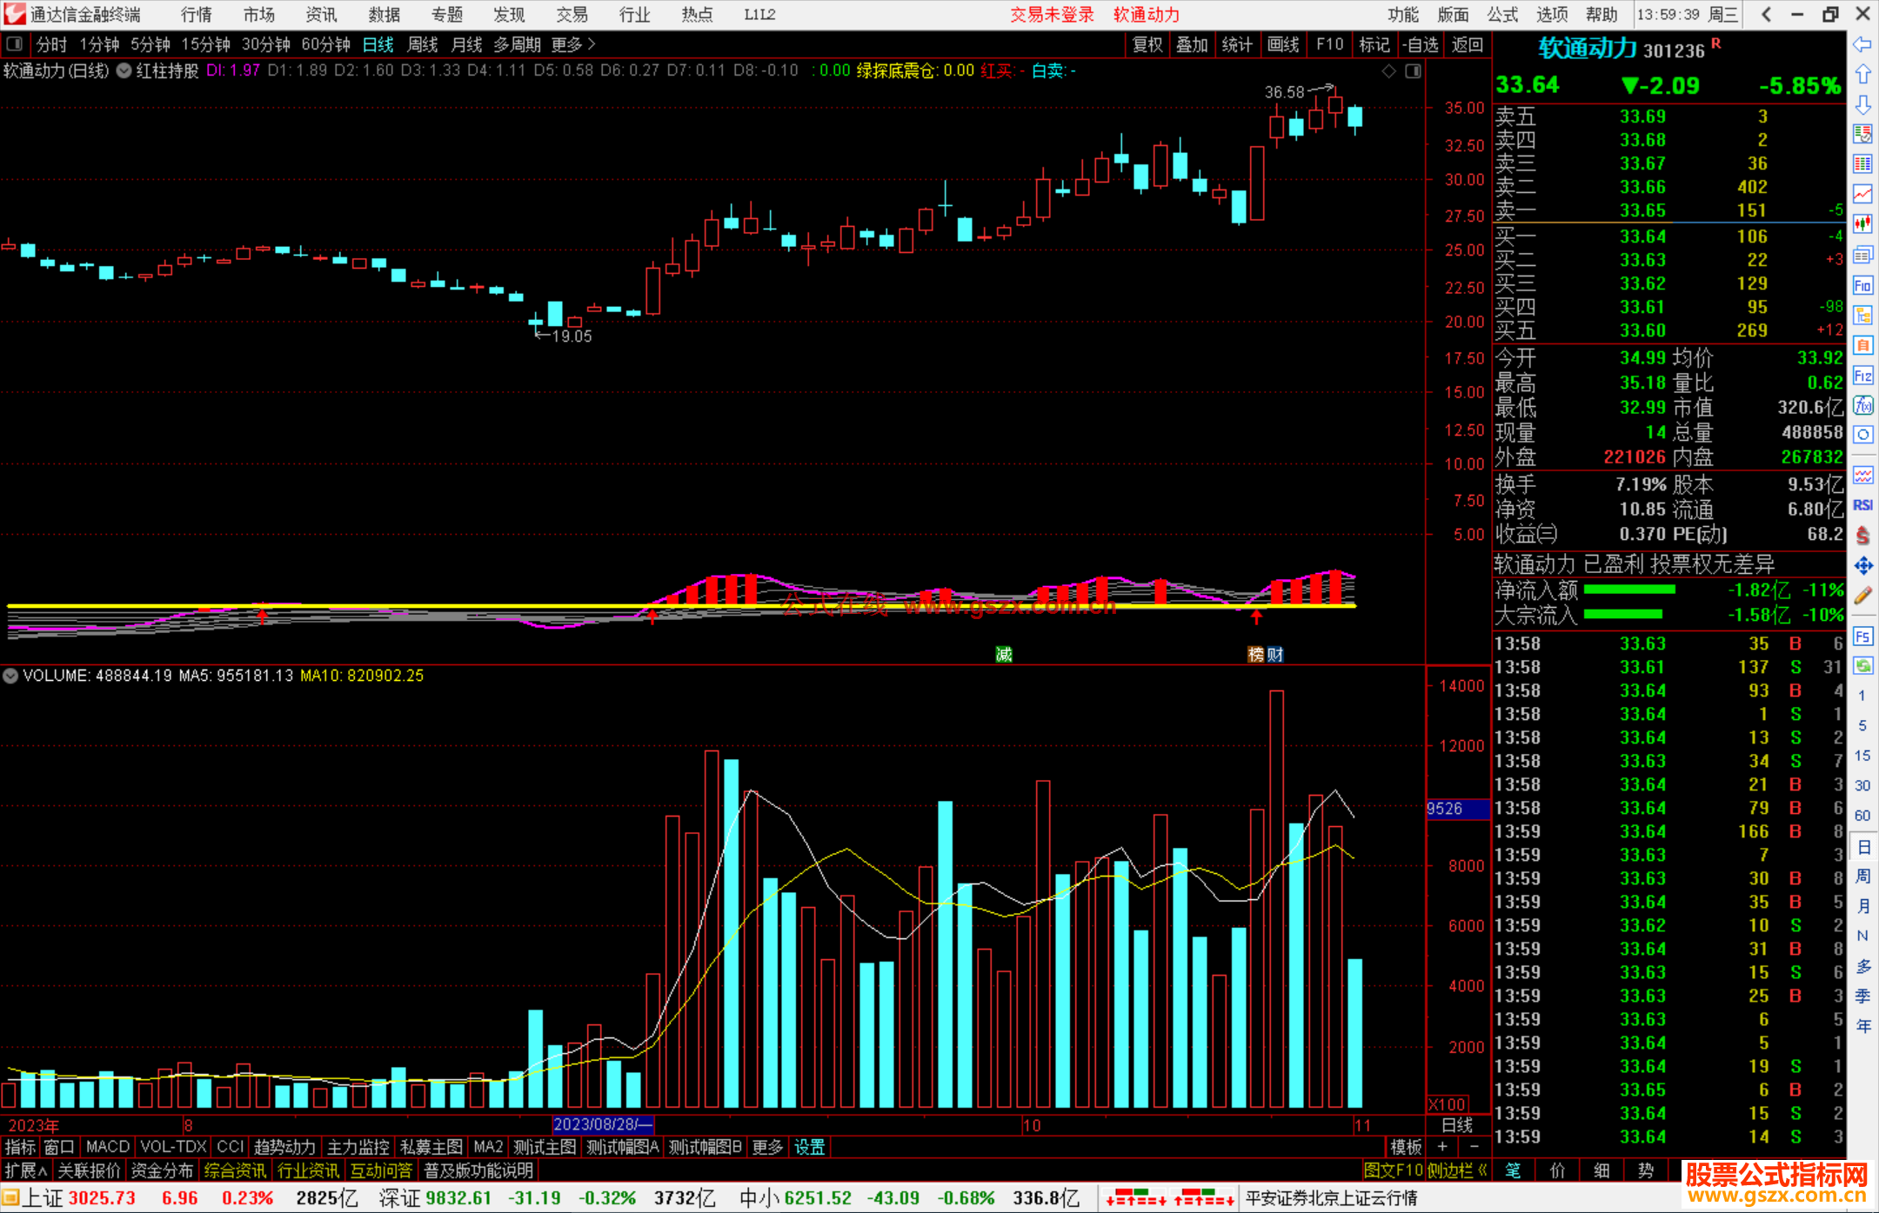Open the 行情 menu

click(196, 15)
